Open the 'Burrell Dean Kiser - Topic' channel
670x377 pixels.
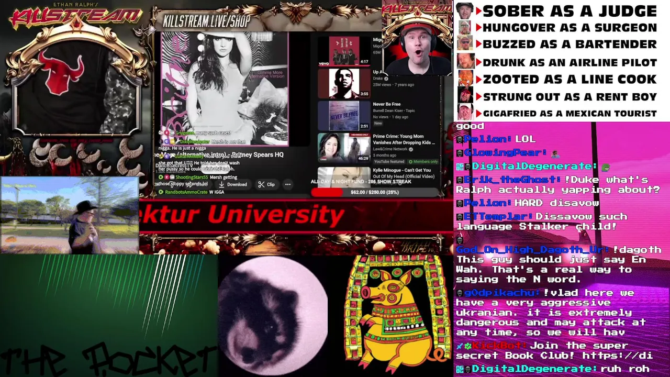(394, 111)
